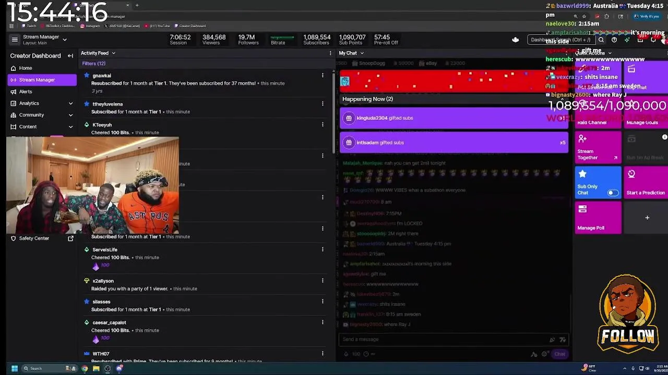Show hidden system tray icons
The width and height of the screenshot is (668, 375).
pyautogui.click(x=625, y=369)
